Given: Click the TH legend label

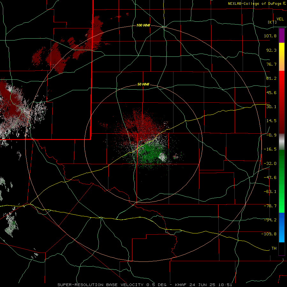Looking at the screenshot, I should [x=274, y=248].
